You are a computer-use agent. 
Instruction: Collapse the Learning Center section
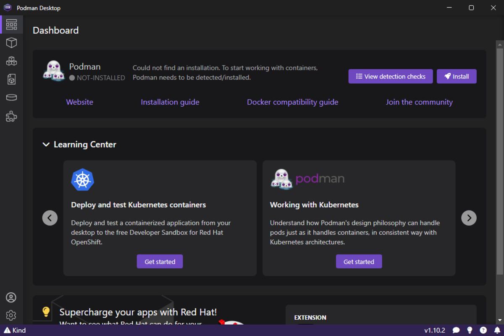coord(46,144)
